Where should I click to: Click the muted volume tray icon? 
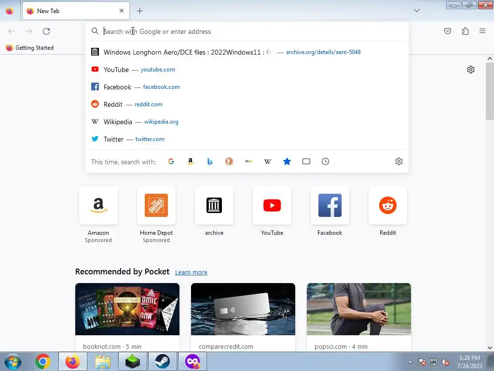[445, 362]
